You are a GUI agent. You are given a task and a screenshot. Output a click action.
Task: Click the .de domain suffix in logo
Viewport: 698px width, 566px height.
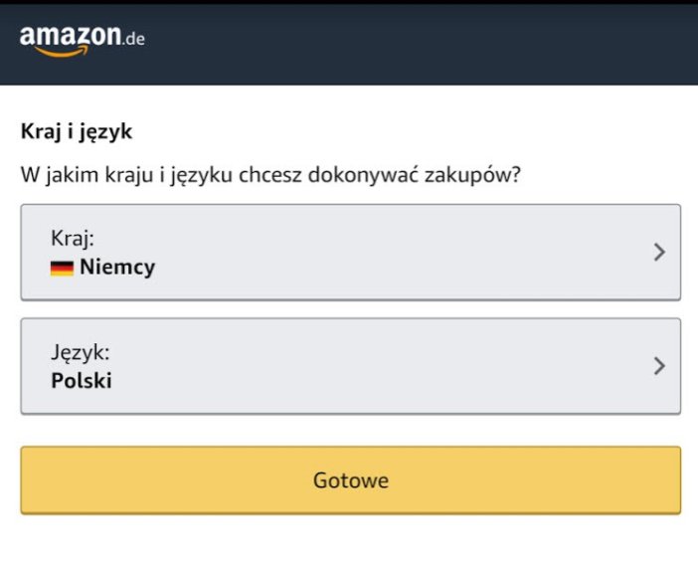pos(133,39)
